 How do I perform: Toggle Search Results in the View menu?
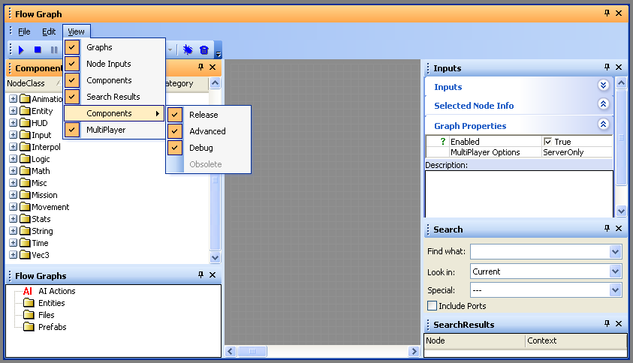114,97
